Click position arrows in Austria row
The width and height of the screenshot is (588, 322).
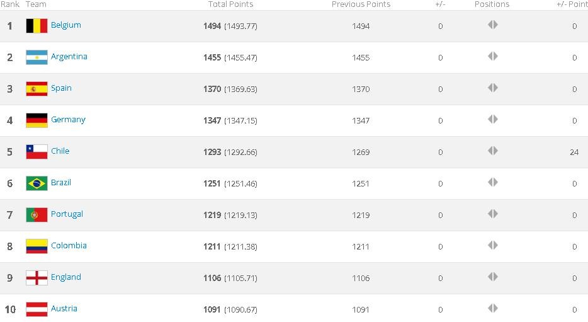pyautogui.click(x=492, y=309)
